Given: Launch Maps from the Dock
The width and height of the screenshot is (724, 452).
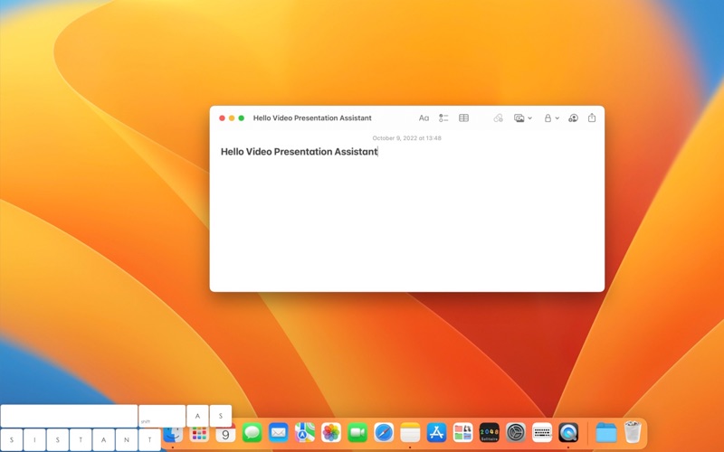Looking at the screenshot, I should (305, 433).
